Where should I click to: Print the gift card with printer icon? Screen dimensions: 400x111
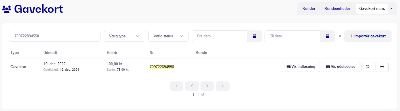382,67
